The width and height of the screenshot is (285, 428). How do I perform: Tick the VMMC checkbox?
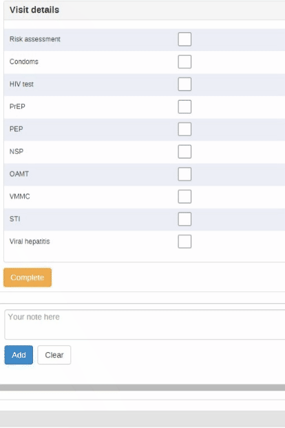coord(184,197)
